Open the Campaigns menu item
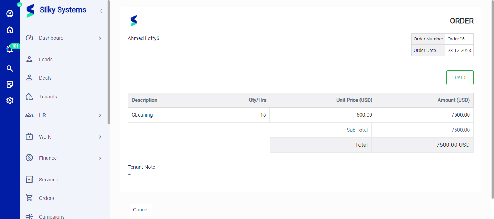494x219 pixels. 64,216
